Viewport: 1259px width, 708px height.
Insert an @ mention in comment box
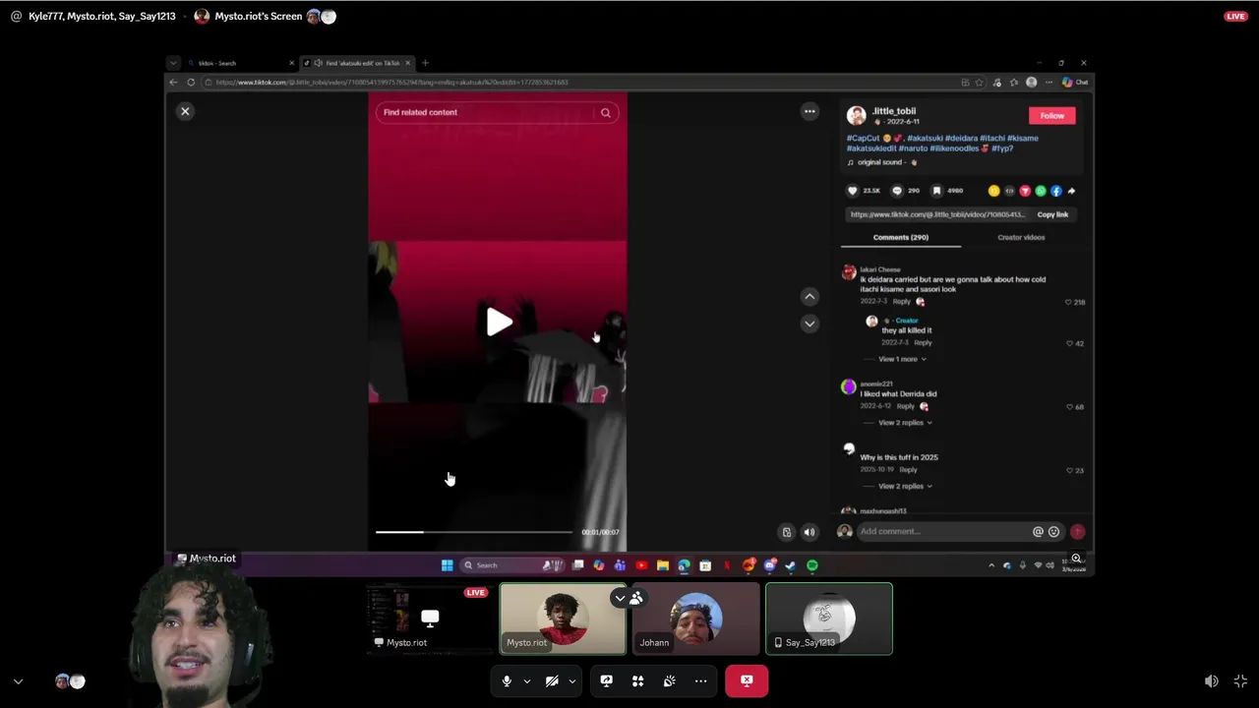1038,531
